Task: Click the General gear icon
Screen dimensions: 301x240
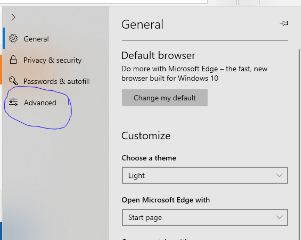Action: 13,39
